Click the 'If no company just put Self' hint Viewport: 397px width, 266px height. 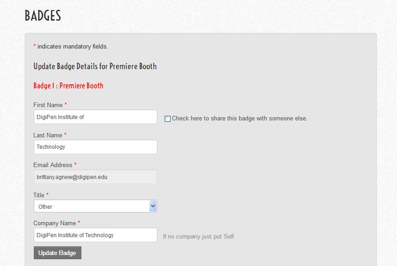(x=198, y=237)
